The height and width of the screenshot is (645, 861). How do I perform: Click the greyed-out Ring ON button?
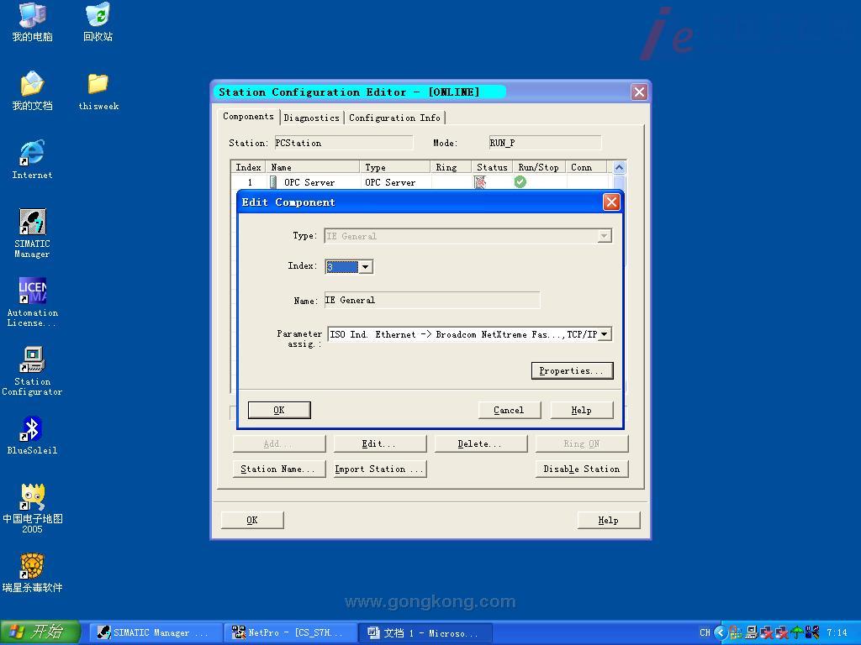coord(582,443)
